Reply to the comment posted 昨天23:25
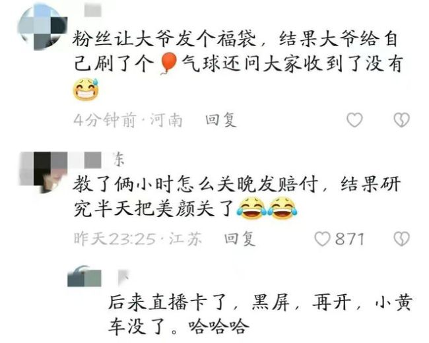Image resolution: width=429 pixels, height=343 pixels. coord(240,239)
